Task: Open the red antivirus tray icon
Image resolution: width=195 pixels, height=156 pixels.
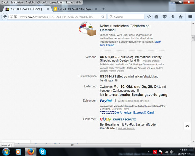Action: coord(155,152)
